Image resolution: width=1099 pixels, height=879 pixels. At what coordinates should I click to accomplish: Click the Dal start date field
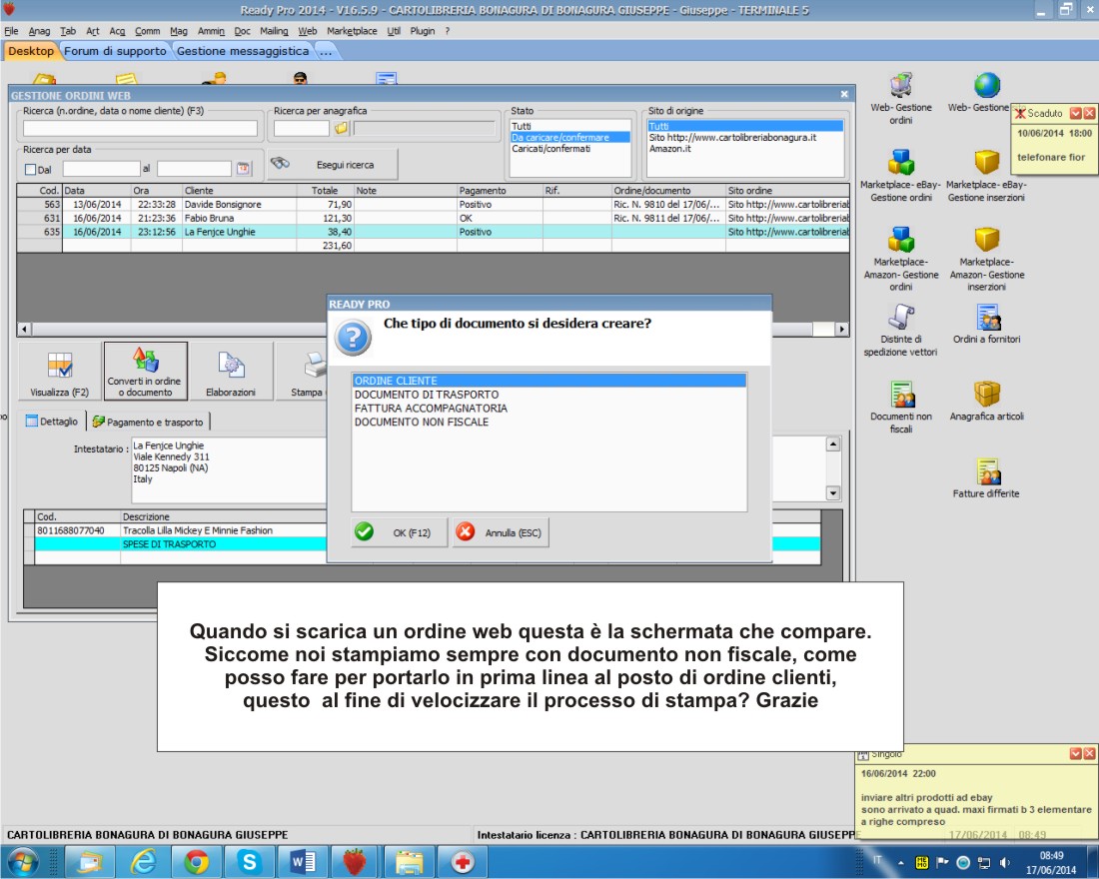pos(102,169)
